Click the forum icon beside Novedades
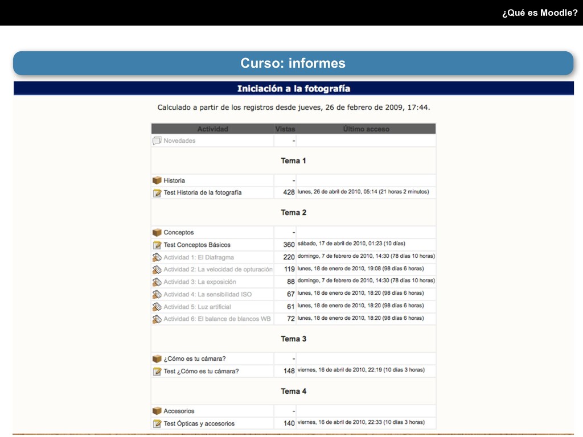 [157, 141]
